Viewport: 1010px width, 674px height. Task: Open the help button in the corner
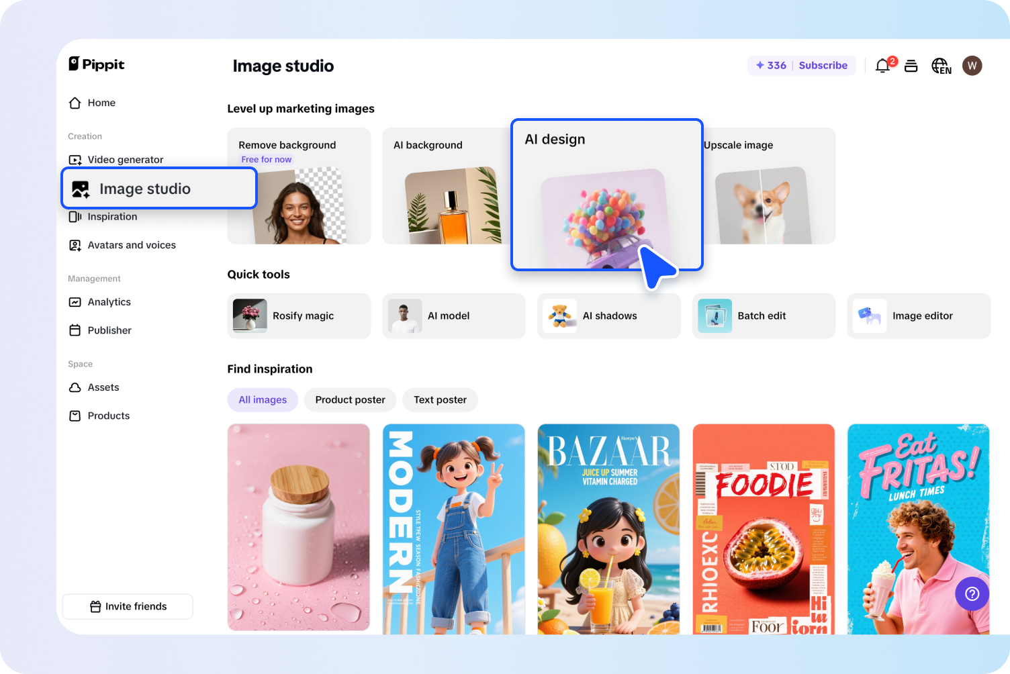(971, 593)
